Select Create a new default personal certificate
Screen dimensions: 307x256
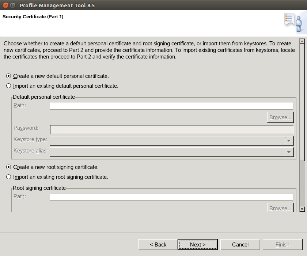pos(8,76)
